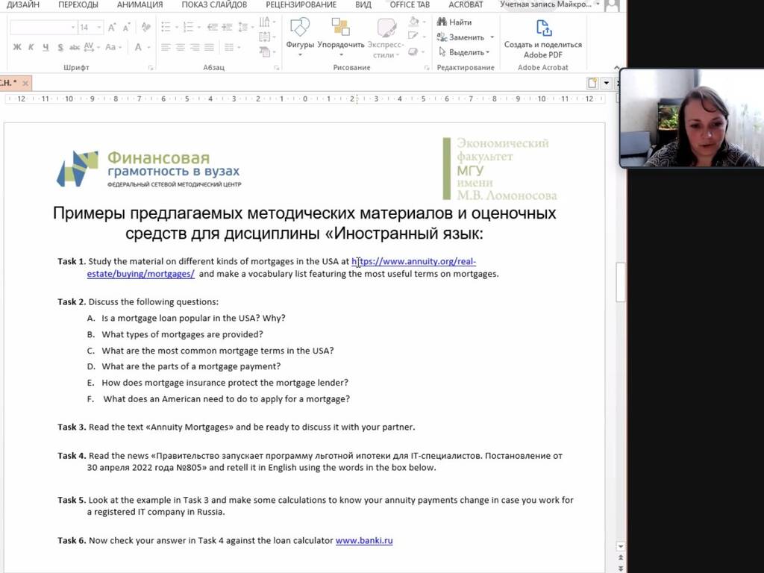The height and width of the screenshot is (573, 764).
Task: Open Выделить selection options
Action: (x=464, y=52)
